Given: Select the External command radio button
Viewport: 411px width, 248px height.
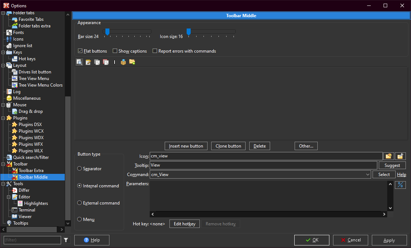Looking at the screenshot, I should tap(79, 203).
